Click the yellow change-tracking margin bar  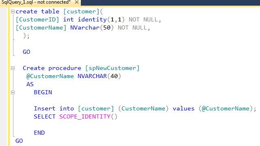tap(9, 76)
